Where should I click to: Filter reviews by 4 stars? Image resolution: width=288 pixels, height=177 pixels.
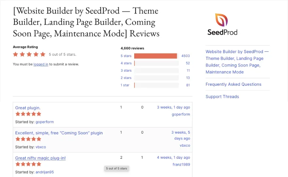pos(126,63)
